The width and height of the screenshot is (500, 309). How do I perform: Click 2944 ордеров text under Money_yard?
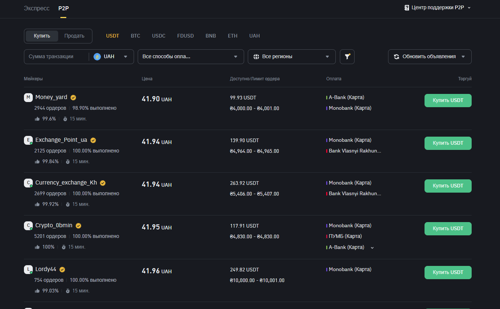(50, 108)
